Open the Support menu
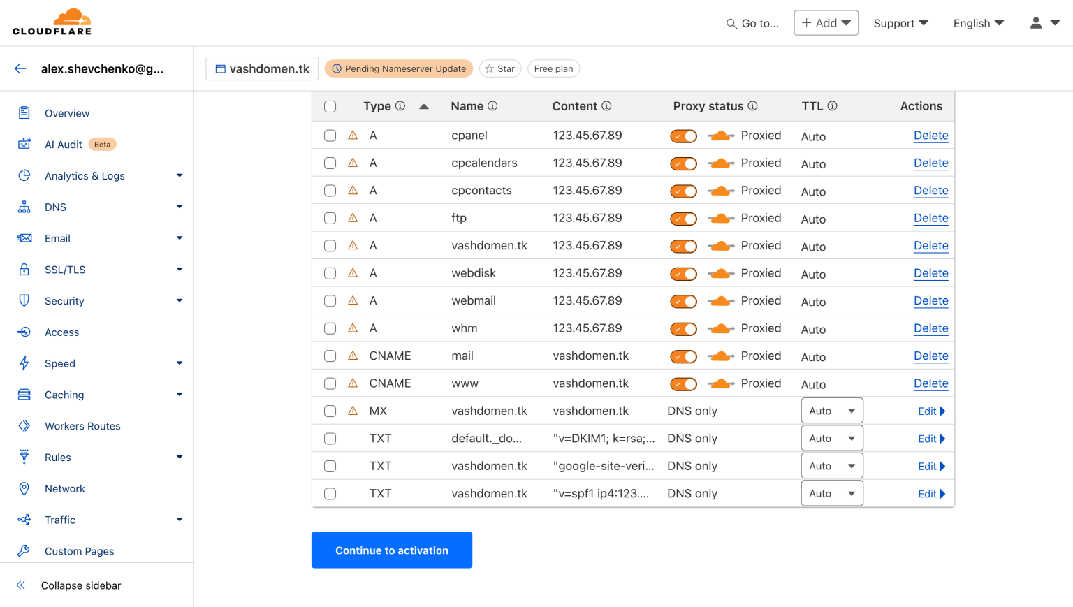Screen dimensions: 1073x607 (900, 23)
